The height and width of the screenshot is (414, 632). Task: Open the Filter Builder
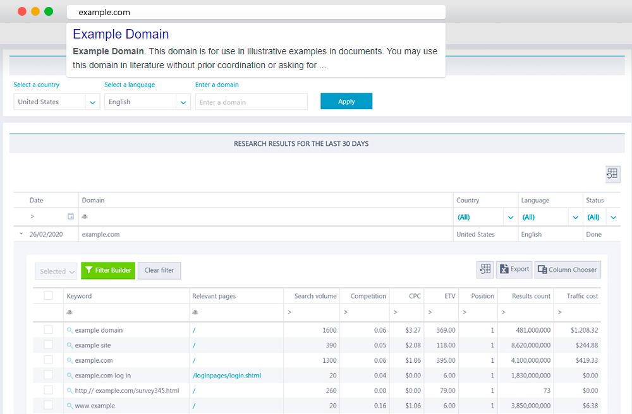click(108, 270)
